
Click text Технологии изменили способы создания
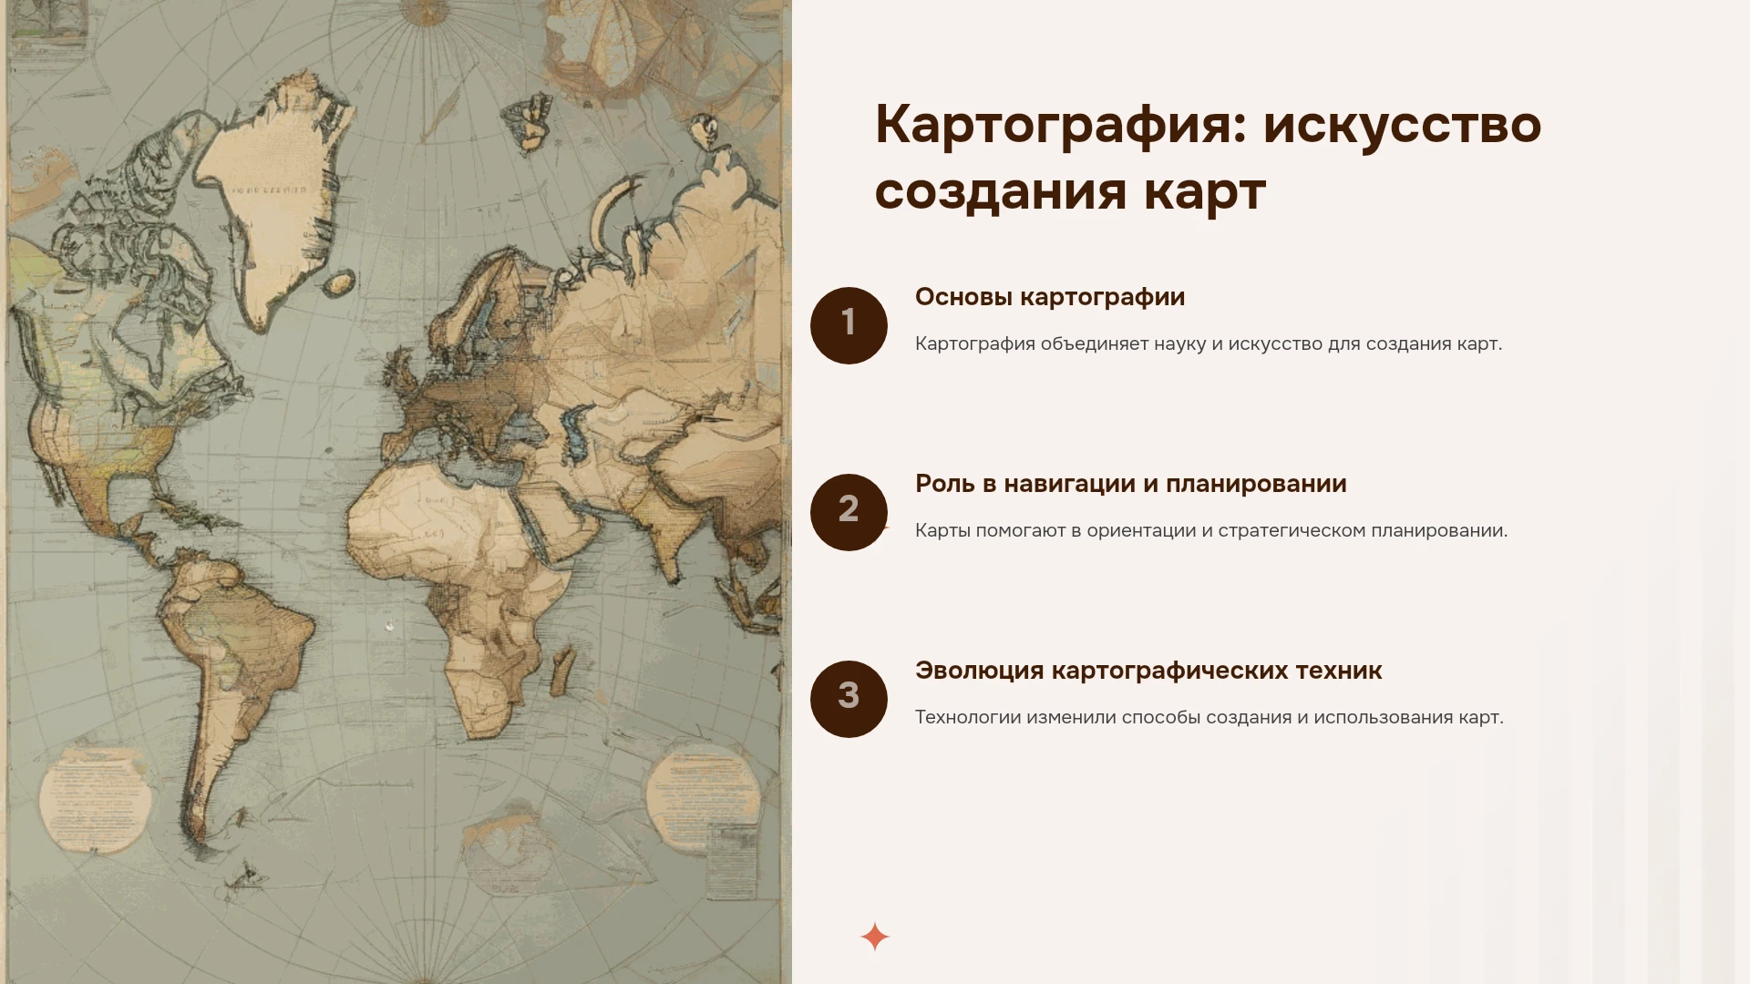pyautogui.click(x=1210, y=718)
